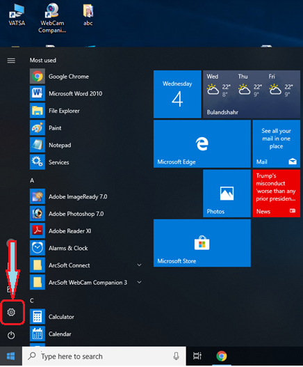Launch Microsoft Word 2010 icon

pyautogui.click(x=38, y=93)
